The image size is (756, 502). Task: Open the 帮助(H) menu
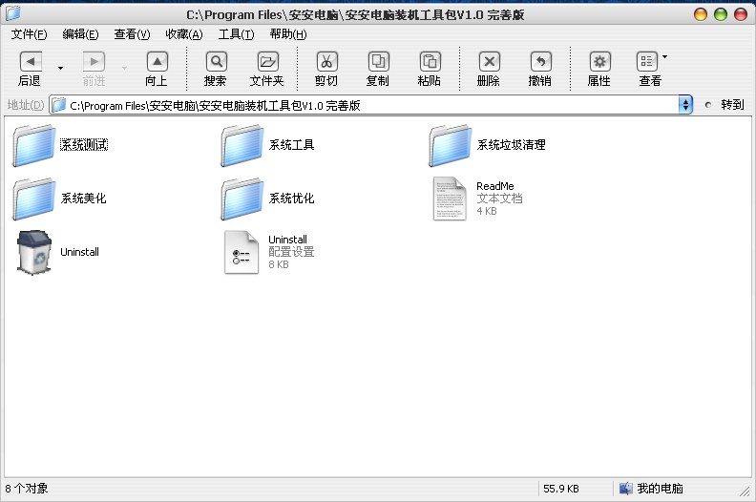(288, 34)
